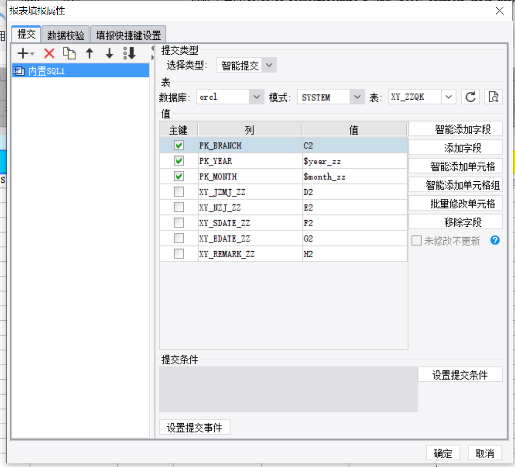515x467 pixels.
Task: Select the 内置SQL1 item in the list
Action: 81,71
